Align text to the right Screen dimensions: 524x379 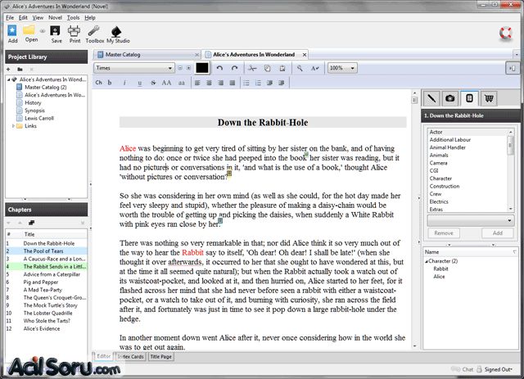coord(221,83)
